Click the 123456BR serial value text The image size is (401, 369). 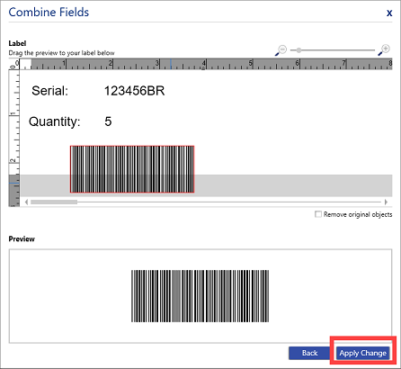(134, 91)
